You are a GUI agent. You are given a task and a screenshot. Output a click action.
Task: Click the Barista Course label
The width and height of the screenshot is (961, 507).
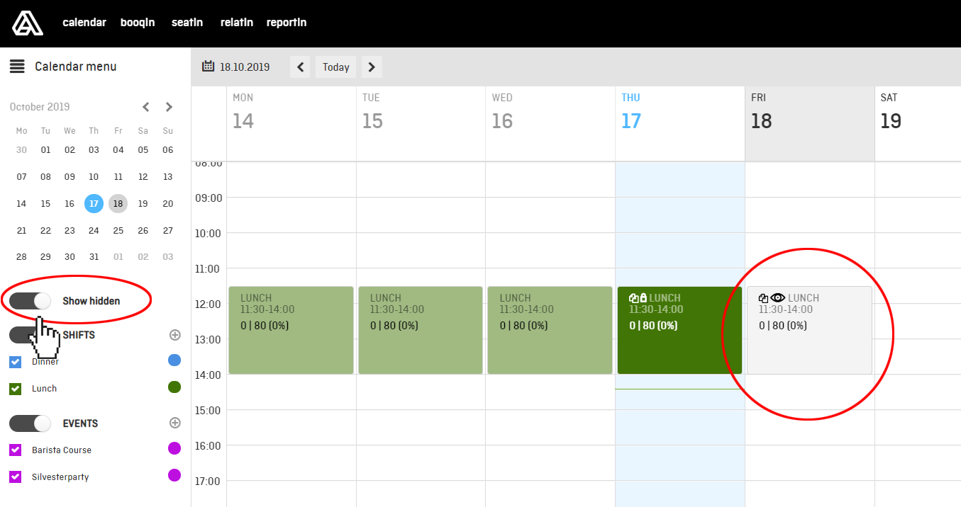(x=62, y=450)
